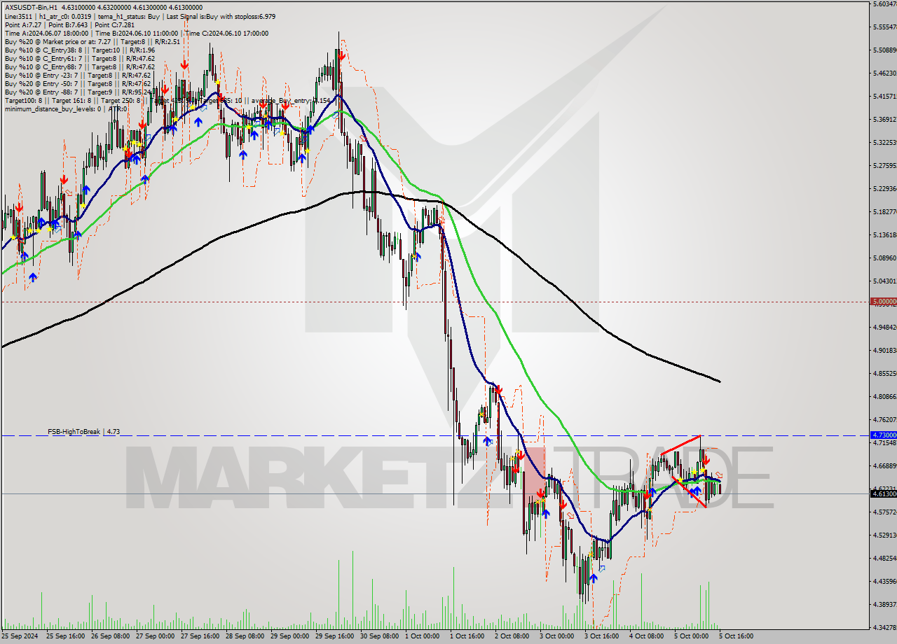897x644 pixels.
Task: Click the current price 4.61300 tag
Action: coord(883,493)
